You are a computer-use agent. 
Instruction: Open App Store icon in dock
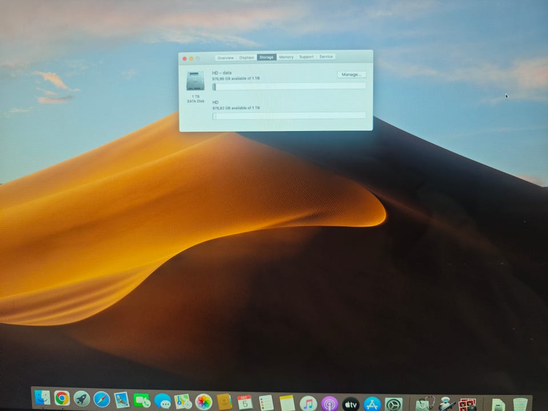tap(372, 404)
